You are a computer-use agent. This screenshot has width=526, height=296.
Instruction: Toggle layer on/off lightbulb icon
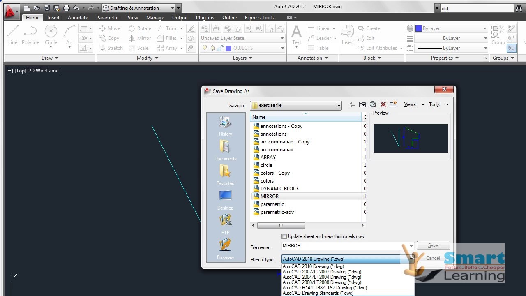(x=205, y=48)
